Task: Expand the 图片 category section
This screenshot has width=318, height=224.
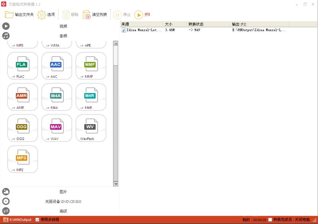Action: (x=63, y=192)
